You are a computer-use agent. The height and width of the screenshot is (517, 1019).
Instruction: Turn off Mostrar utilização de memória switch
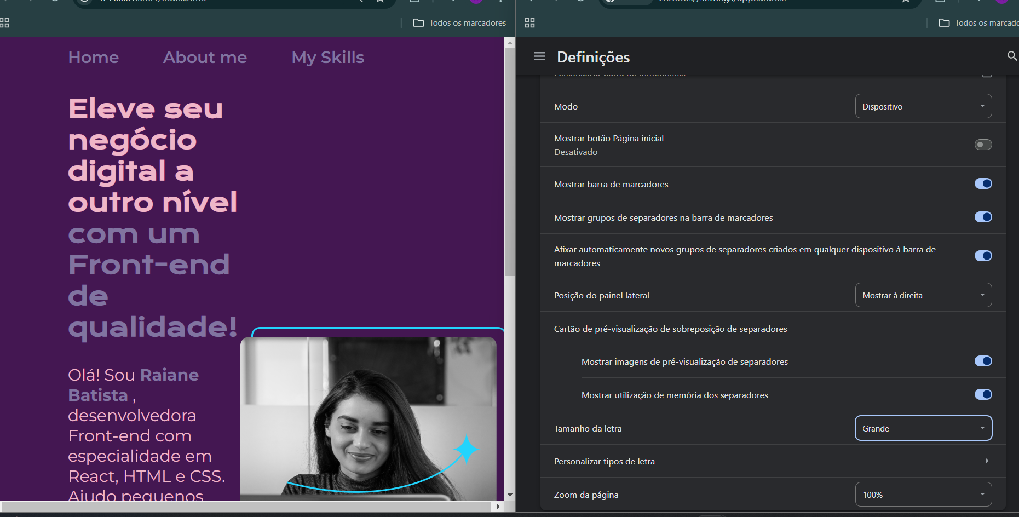[x=983, y=394]
